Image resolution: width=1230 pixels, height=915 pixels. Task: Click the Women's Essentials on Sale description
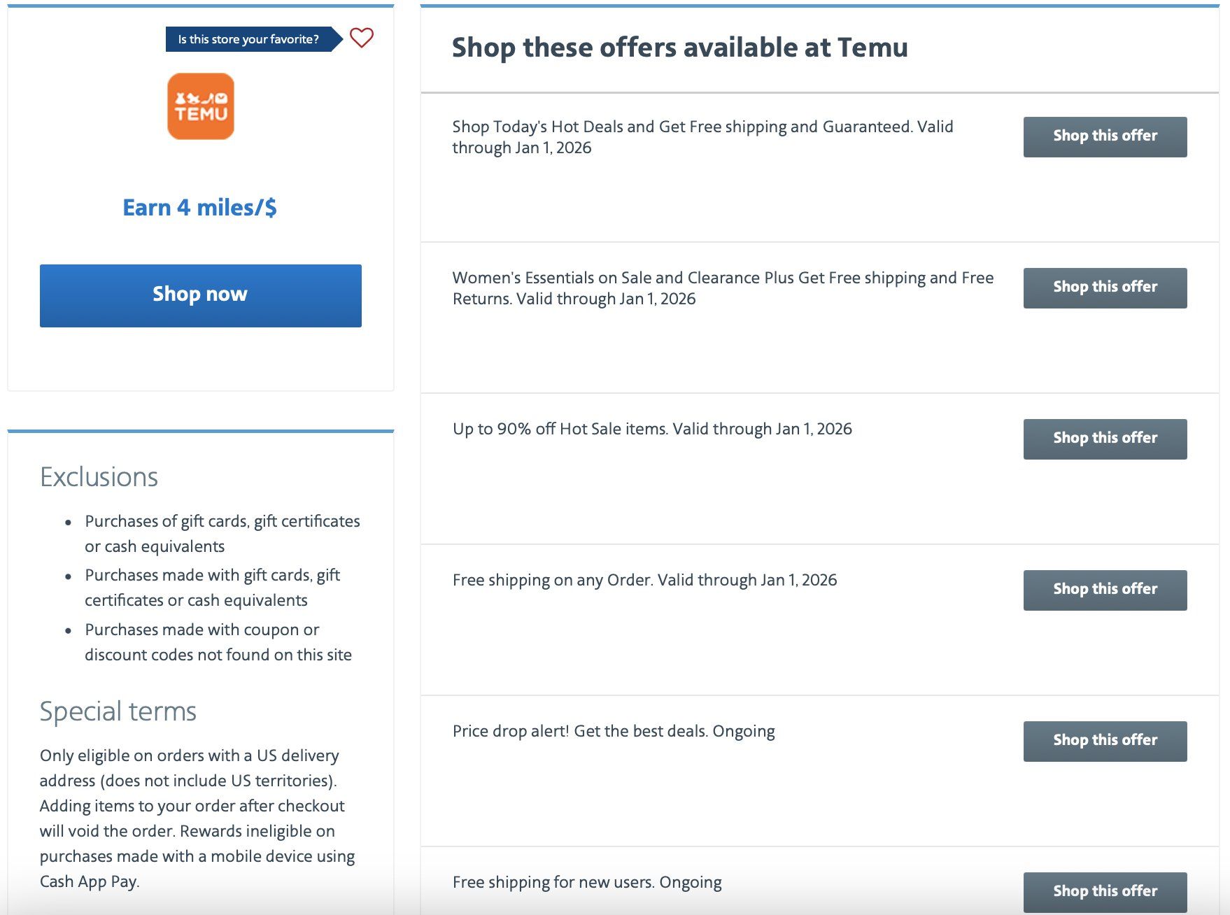coord(723,288)
